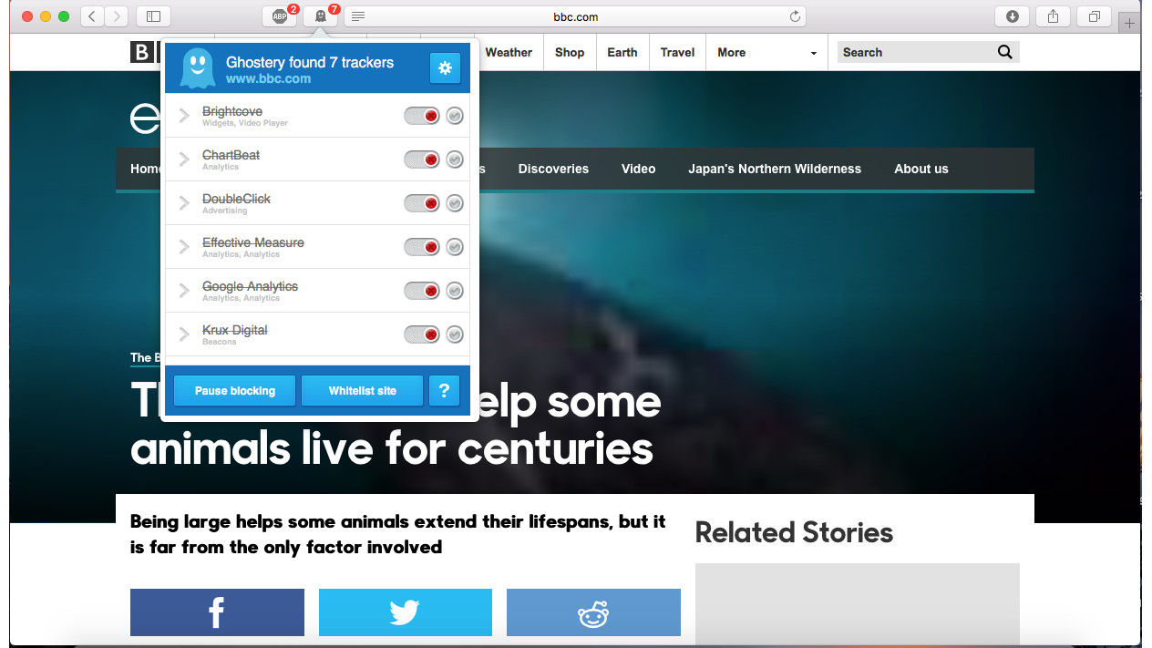Toggle blocking for DoubleClick tracker

point(422,203)
